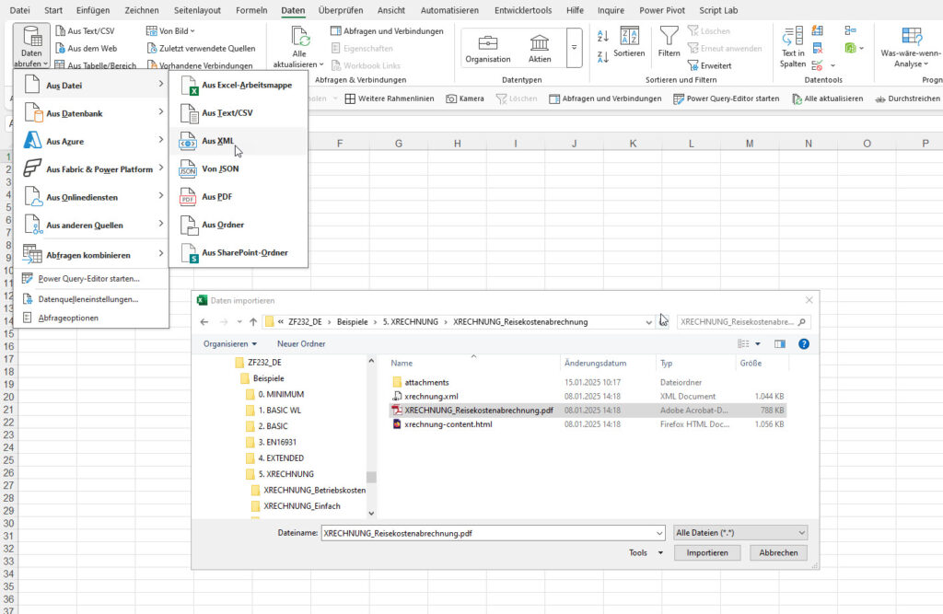
Task: Toggle the preview pane icon
Action: click(779, 344)
